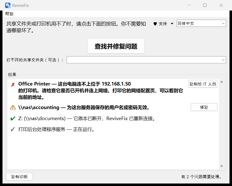The width and height of the screenshot is (232, 186).
Task: Click the warning triangle beside \\nas\accounting
Action: tap(13, 107)
